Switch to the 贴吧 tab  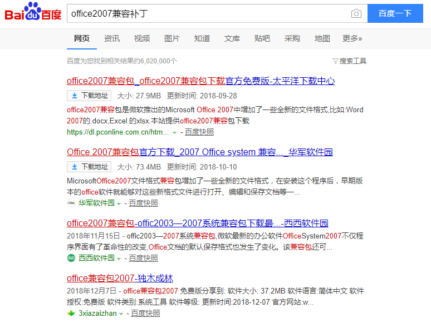pyautogui.click(x=262, y=38)
